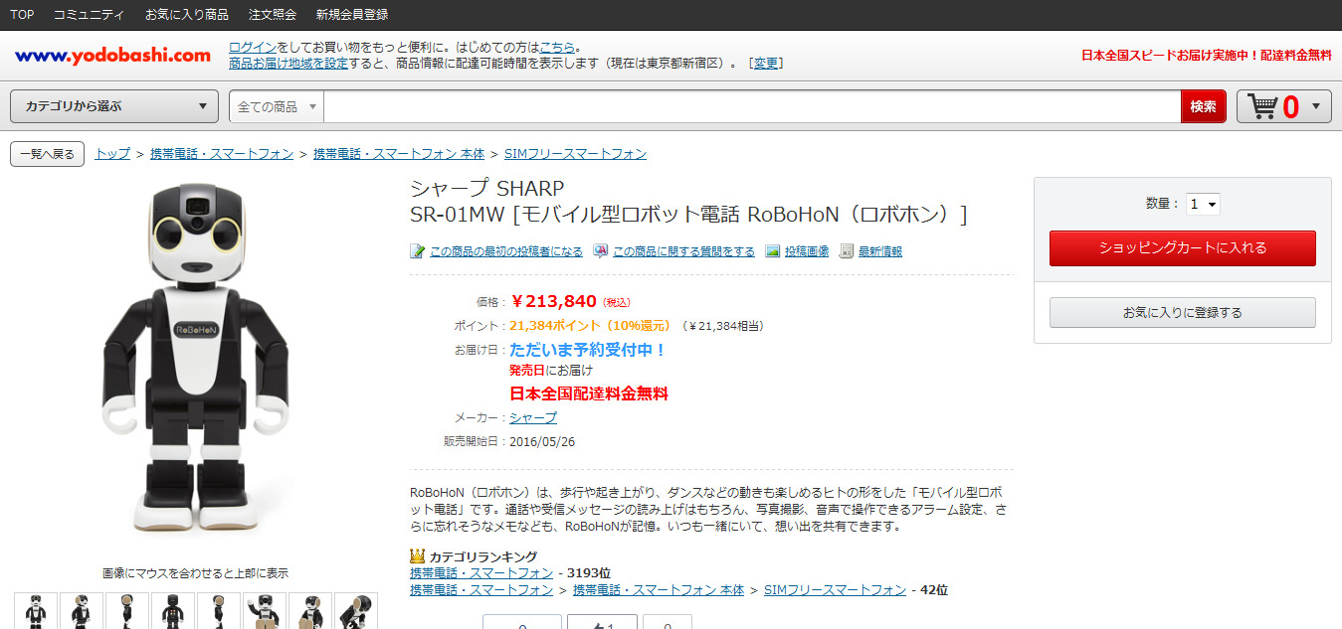Click the red 検索 search button
This screenshot has width=1342, height=629.
(x=1204, y=106)
